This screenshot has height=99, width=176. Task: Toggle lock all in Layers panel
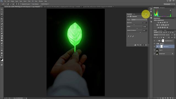pos(164,37)
